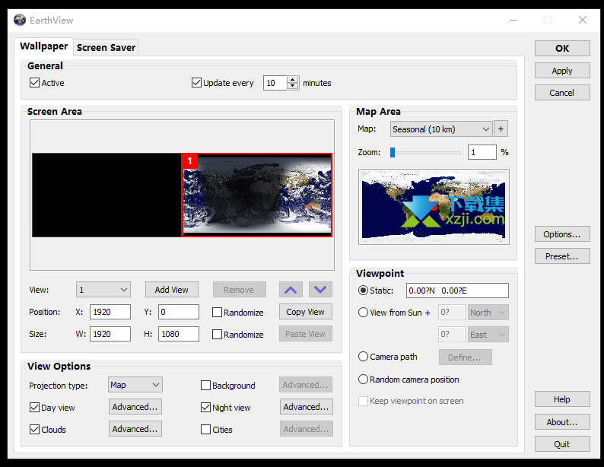Open Advanced settings for Clouds
This screenshot has width=604, height=467.
click(135, 429)
